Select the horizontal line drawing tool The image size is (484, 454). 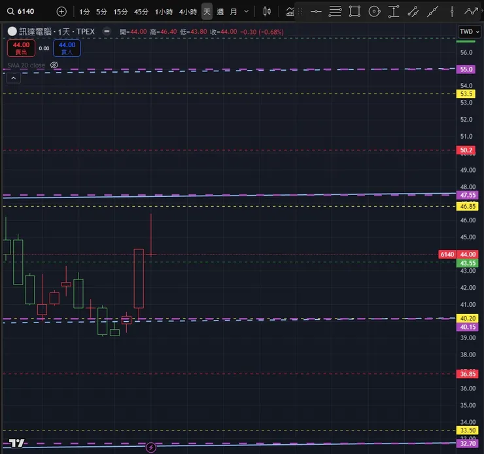coord(316,12)
